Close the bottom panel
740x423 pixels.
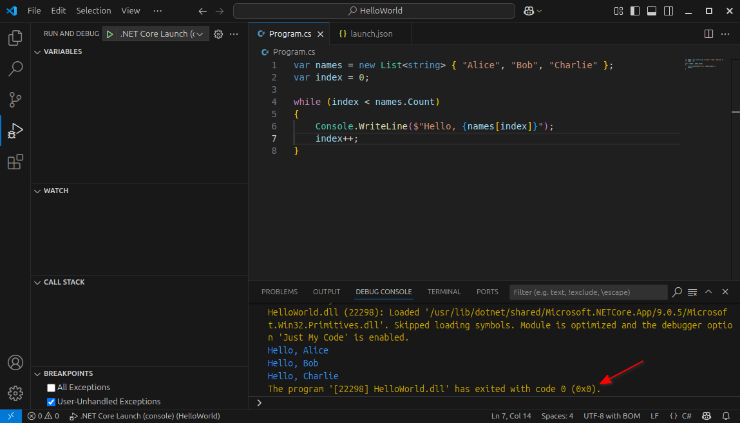point(725,292)
